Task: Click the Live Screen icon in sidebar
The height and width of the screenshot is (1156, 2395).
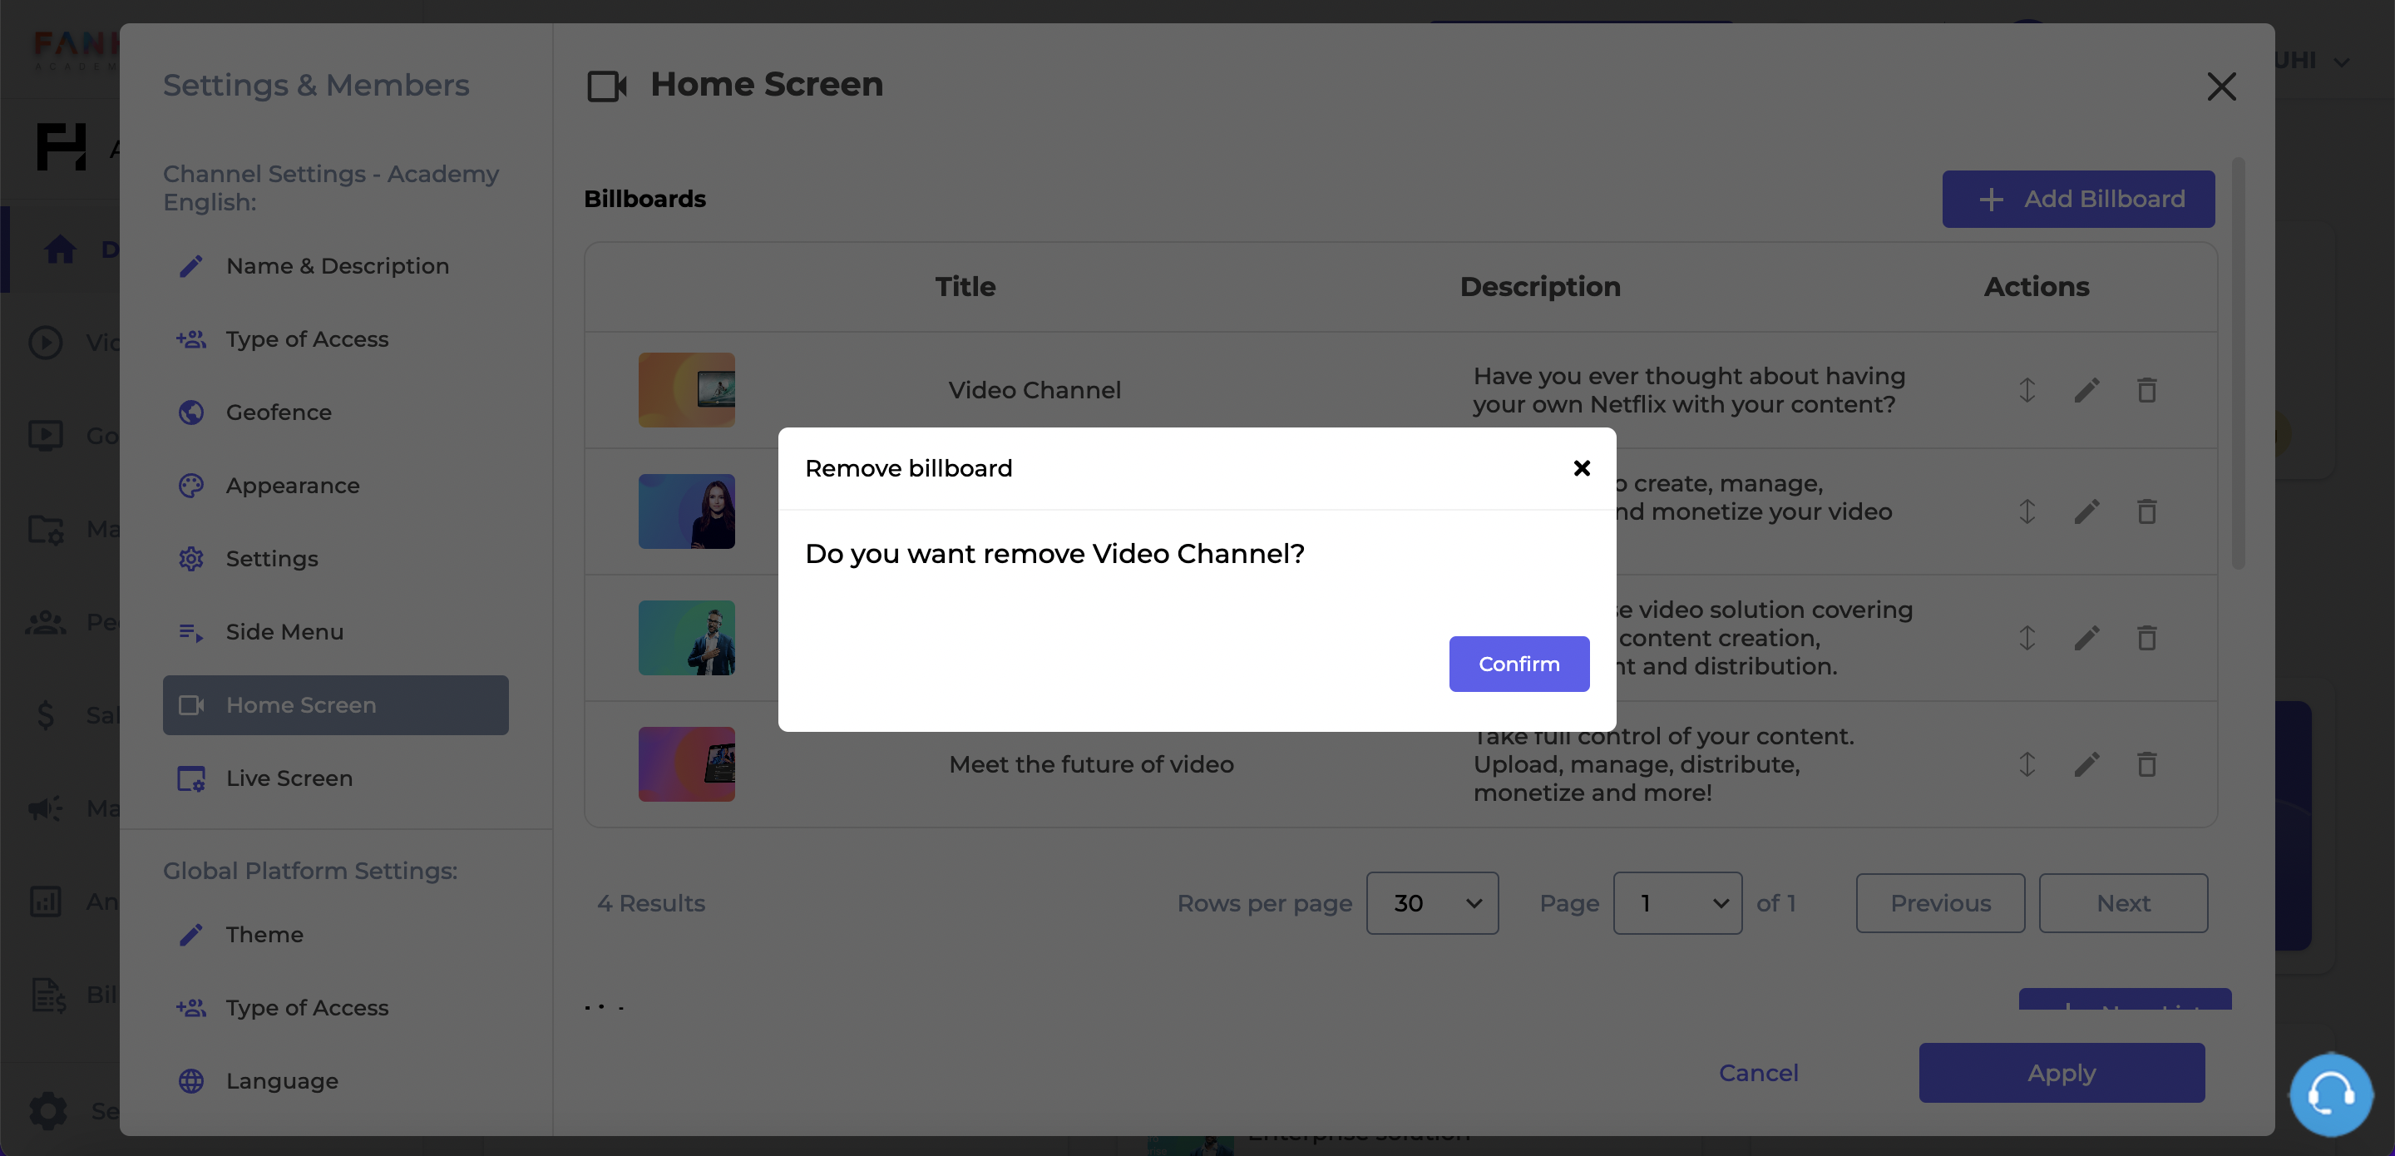Action: point(190,778)
